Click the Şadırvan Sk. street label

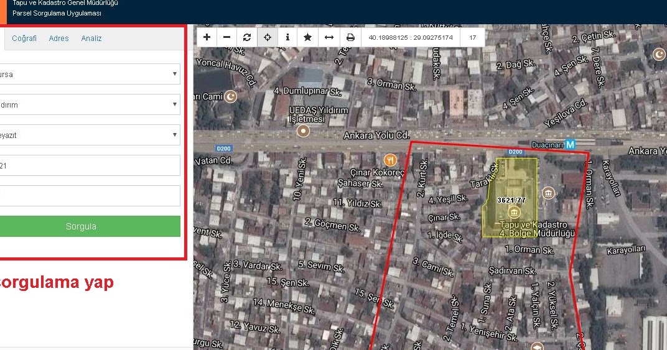[x=512, y=271]
